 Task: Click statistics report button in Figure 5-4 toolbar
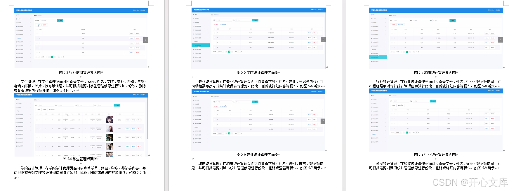pyautogui.click(x=52, y=110)
